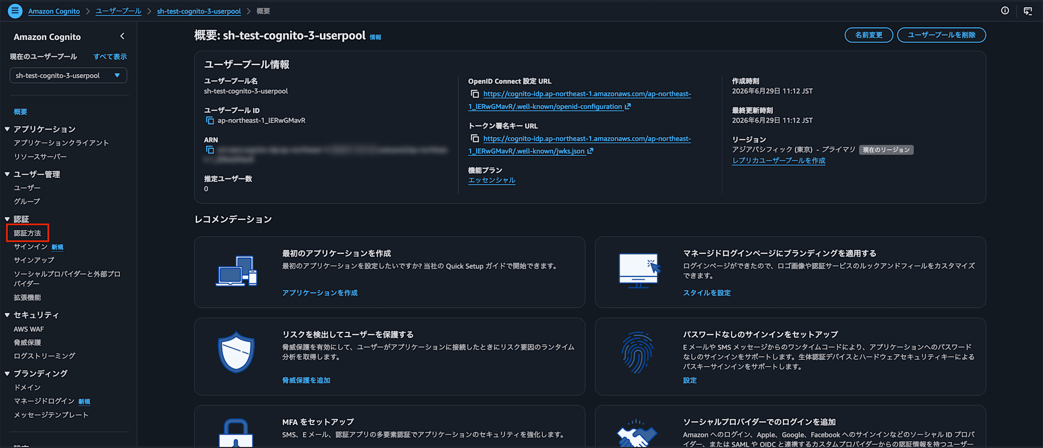Open ドメイン in the sidebar
Viewport: 1043px width, 448px height.
[x=27, y=388]
